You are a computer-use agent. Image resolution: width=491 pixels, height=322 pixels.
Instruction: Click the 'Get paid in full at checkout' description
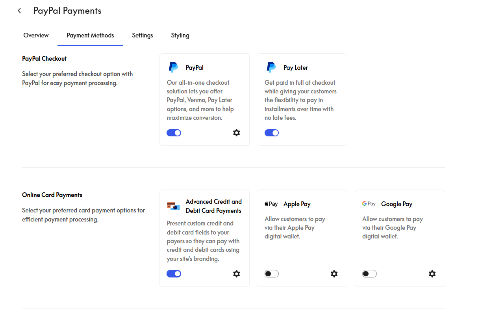(300, 100)
